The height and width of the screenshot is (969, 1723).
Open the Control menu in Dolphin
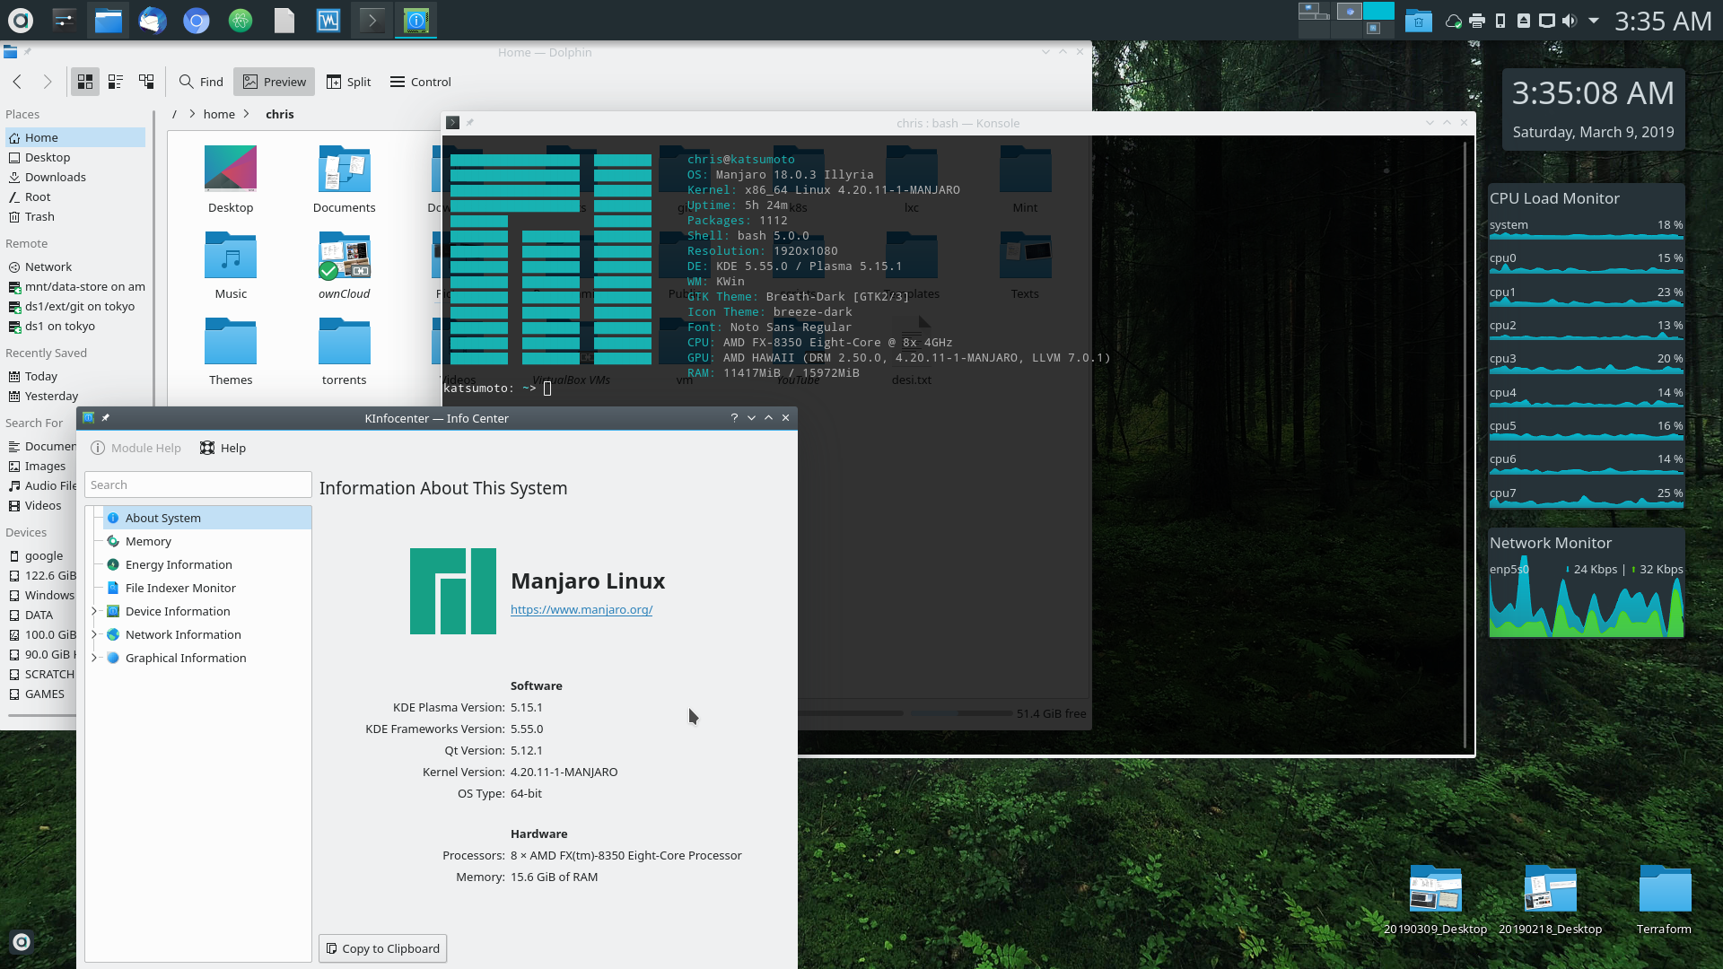coord(421,82)
